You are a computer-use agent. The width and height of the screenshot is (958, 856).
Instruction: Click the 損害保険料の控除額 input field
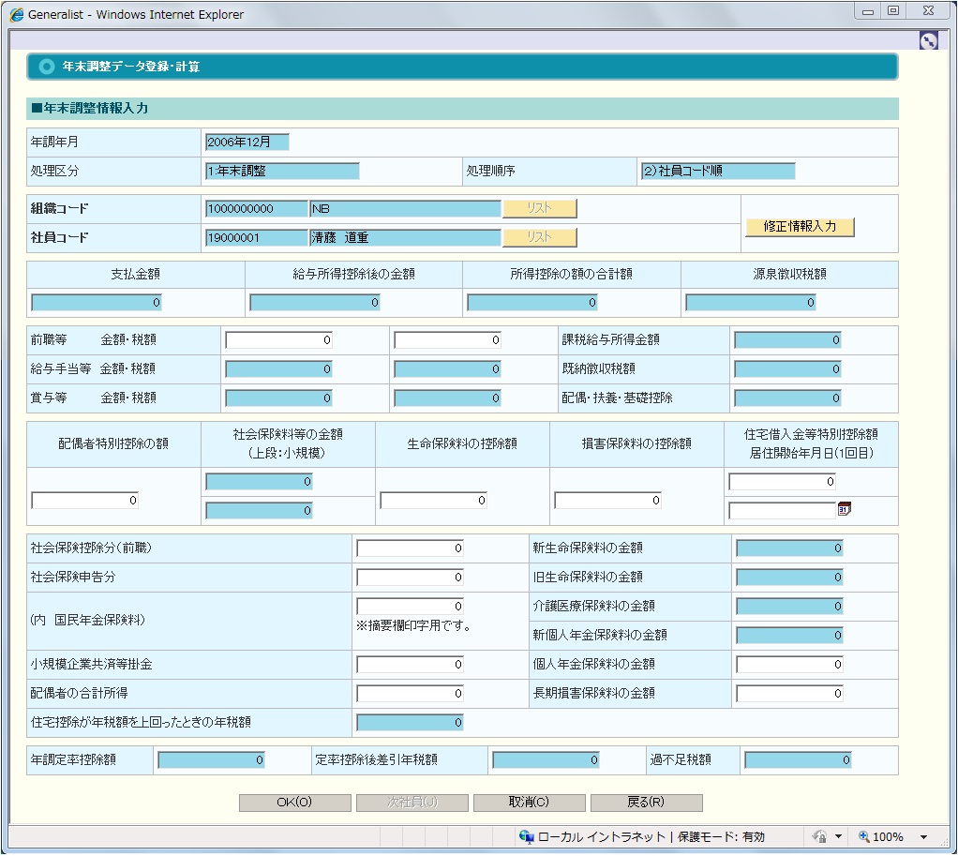click(607, 501)
